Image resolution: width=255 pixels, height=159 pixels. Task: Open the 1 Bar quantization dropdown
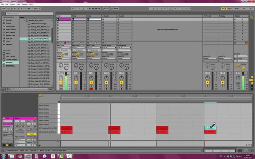pyautogui.click(x=37, y=9)
